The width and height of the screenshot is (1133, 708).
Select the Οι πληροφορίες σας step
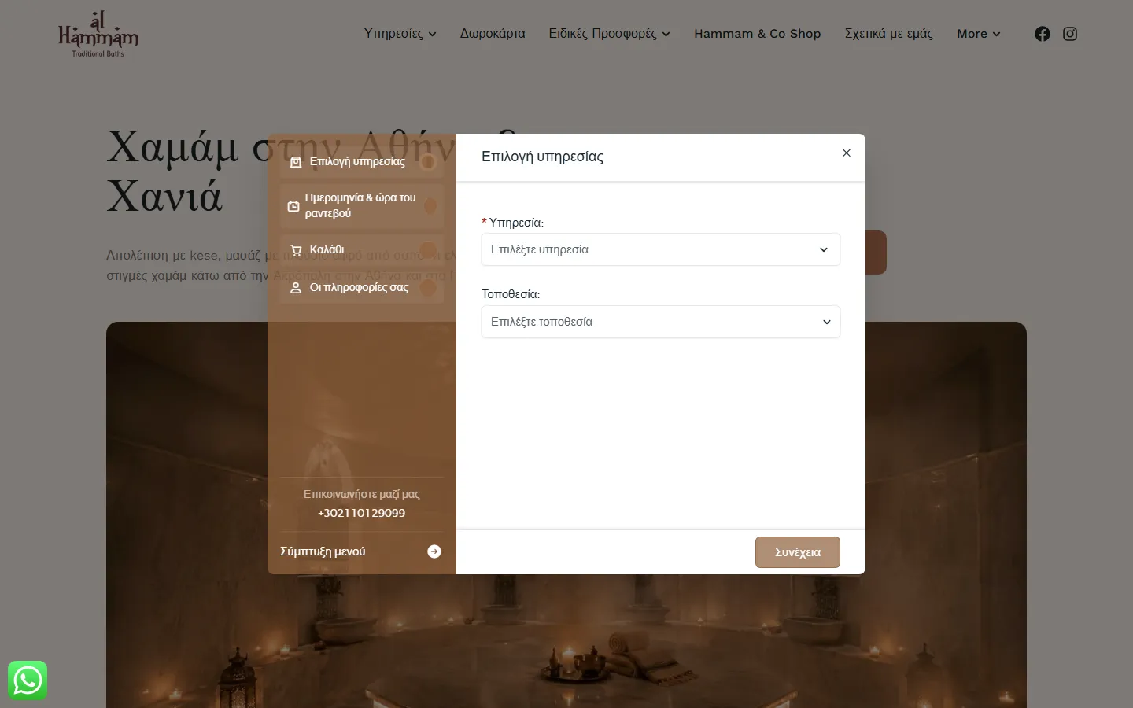(362, 288)
